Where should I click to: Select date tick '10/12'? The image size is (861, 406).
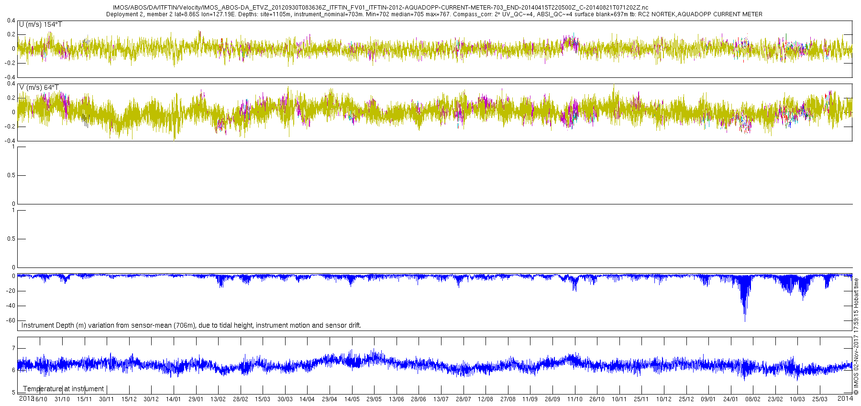click(x=664, y=399)
